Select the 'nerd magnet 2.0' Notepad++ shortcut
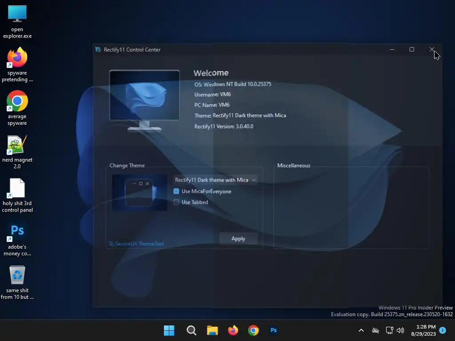Screen dimensions: 455x341 17,152
